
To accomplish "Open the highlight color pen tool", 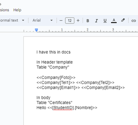I will pyautogui.click(x=123, y=20).
